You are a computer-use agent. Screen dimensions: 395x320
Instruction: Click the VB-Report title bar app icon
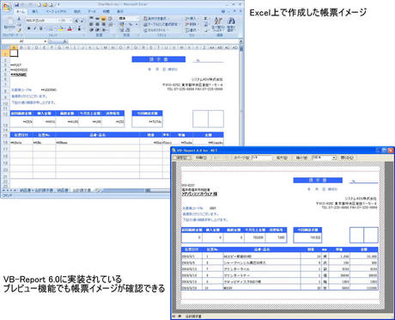(x=173, y=150)
